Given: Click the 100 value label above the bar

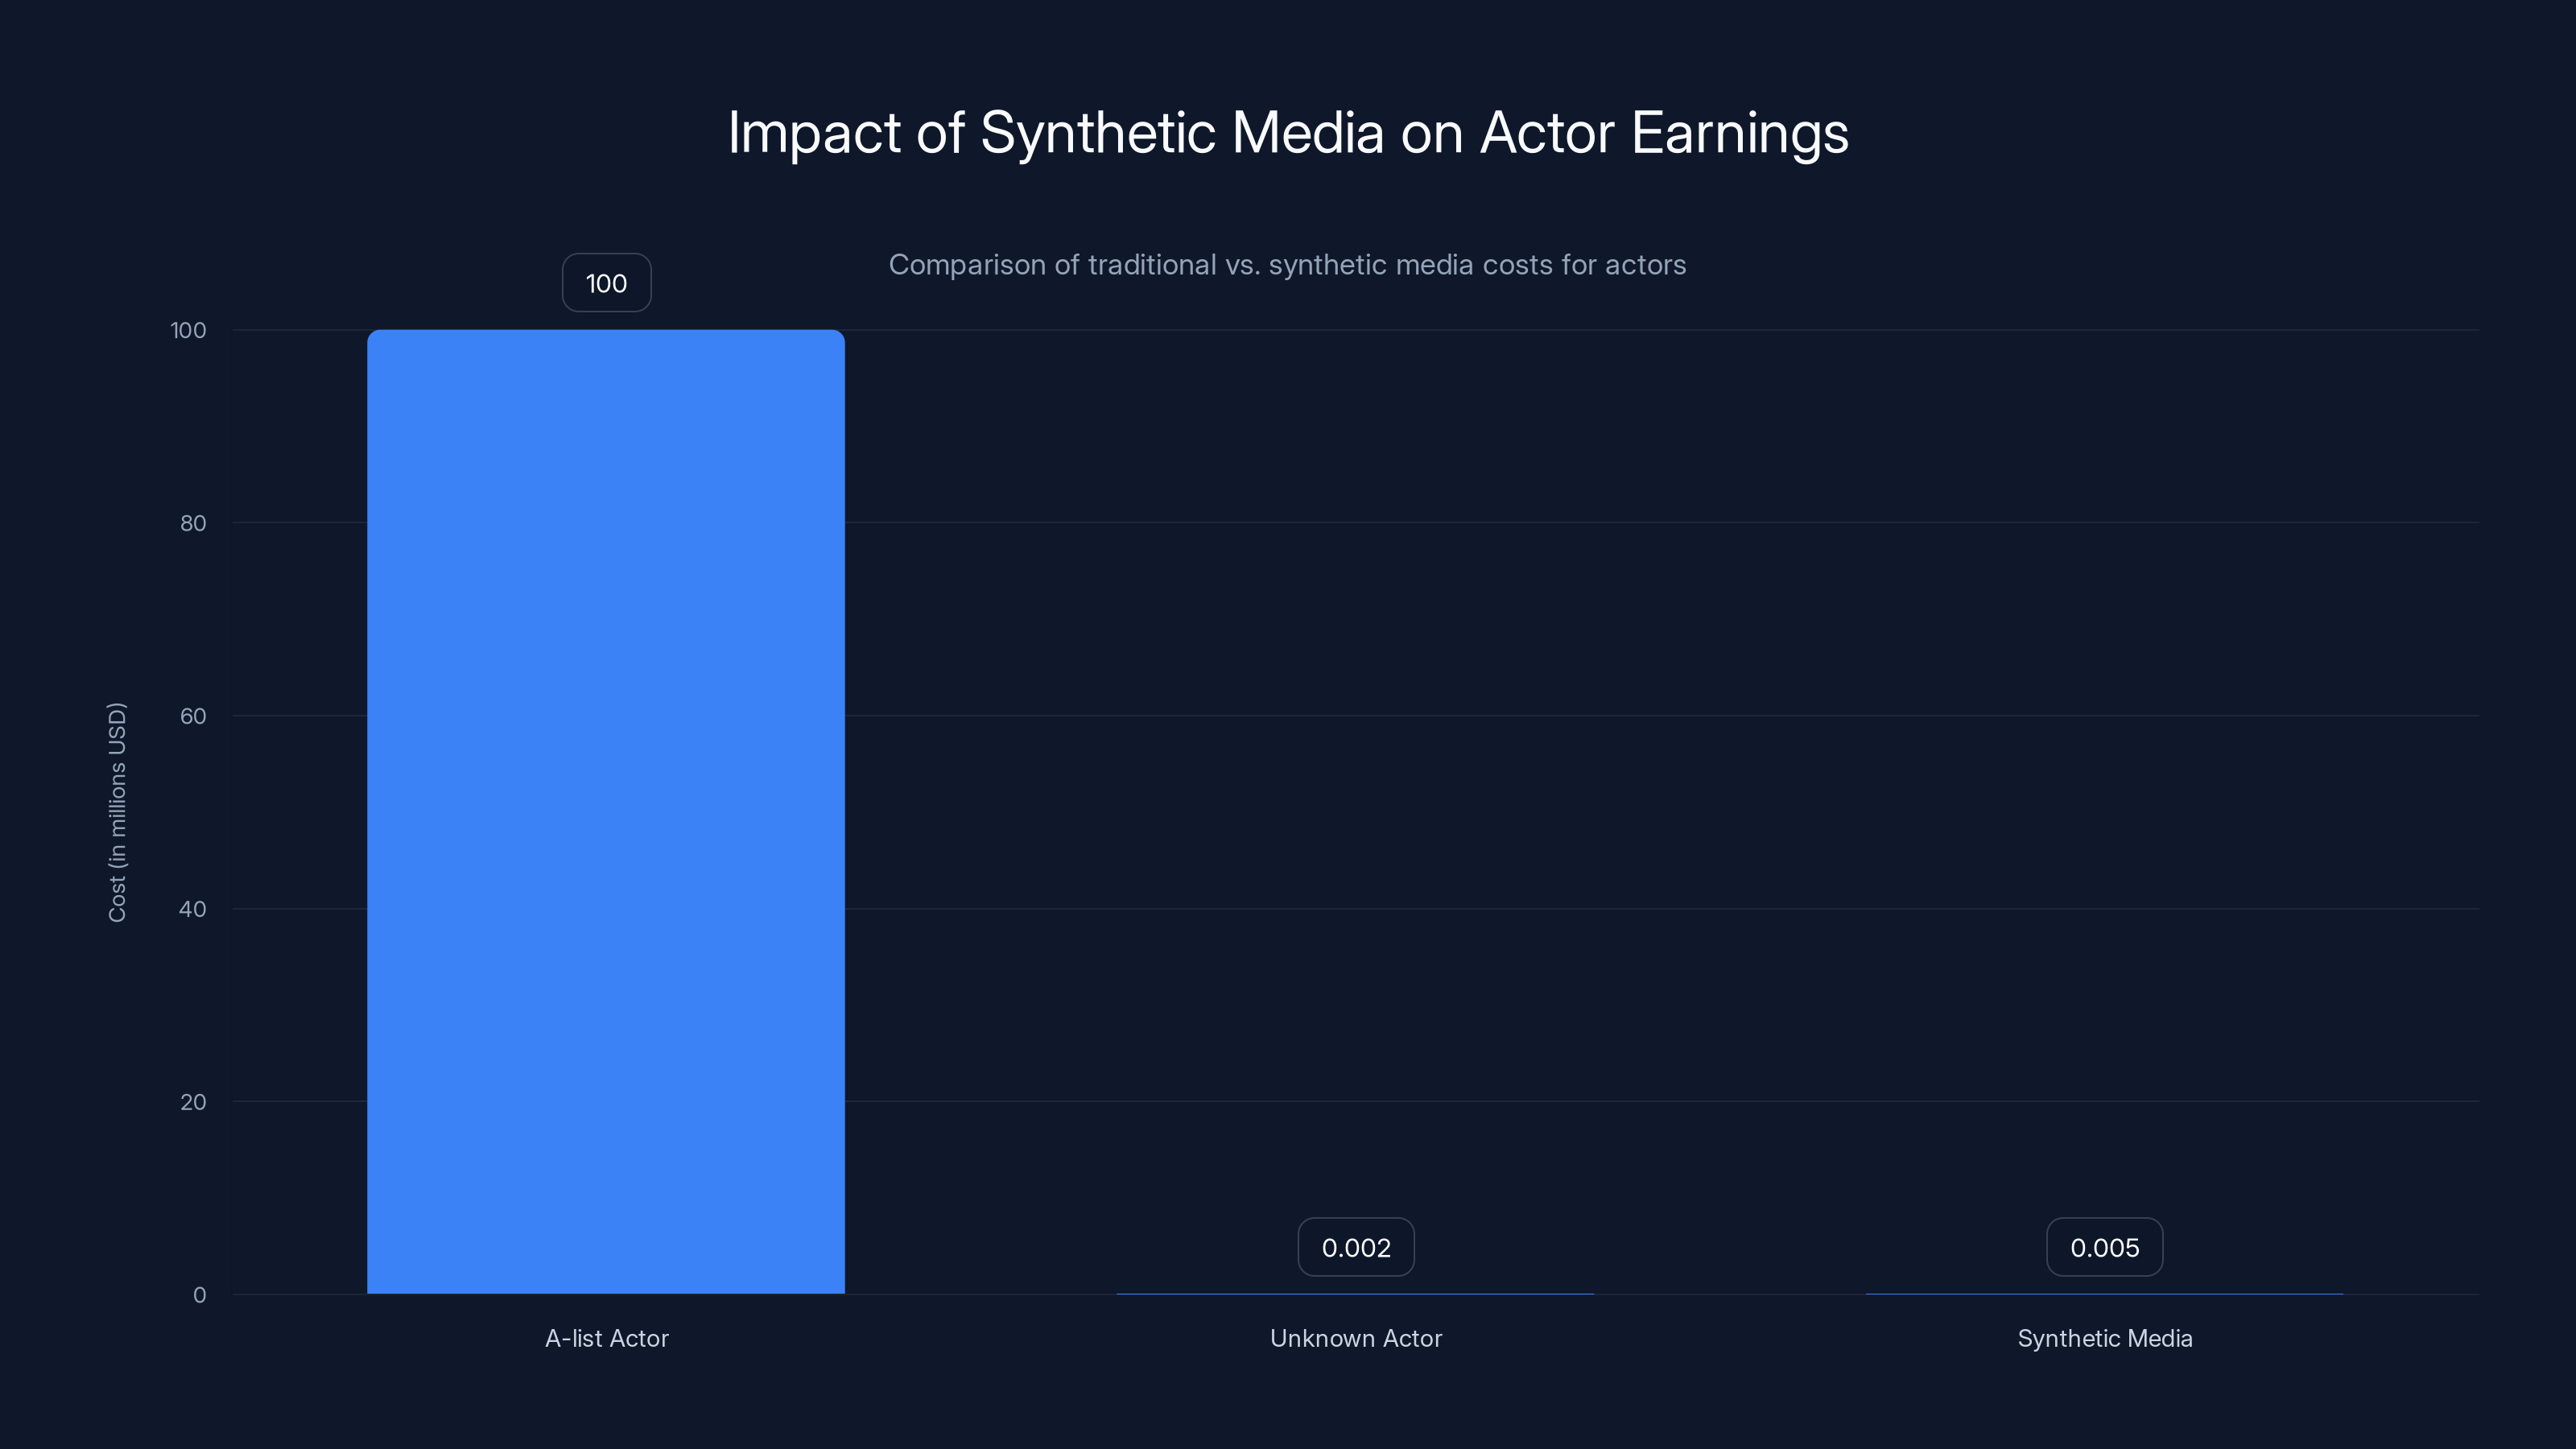Looking at the screenshot, I should coord(606,283).
